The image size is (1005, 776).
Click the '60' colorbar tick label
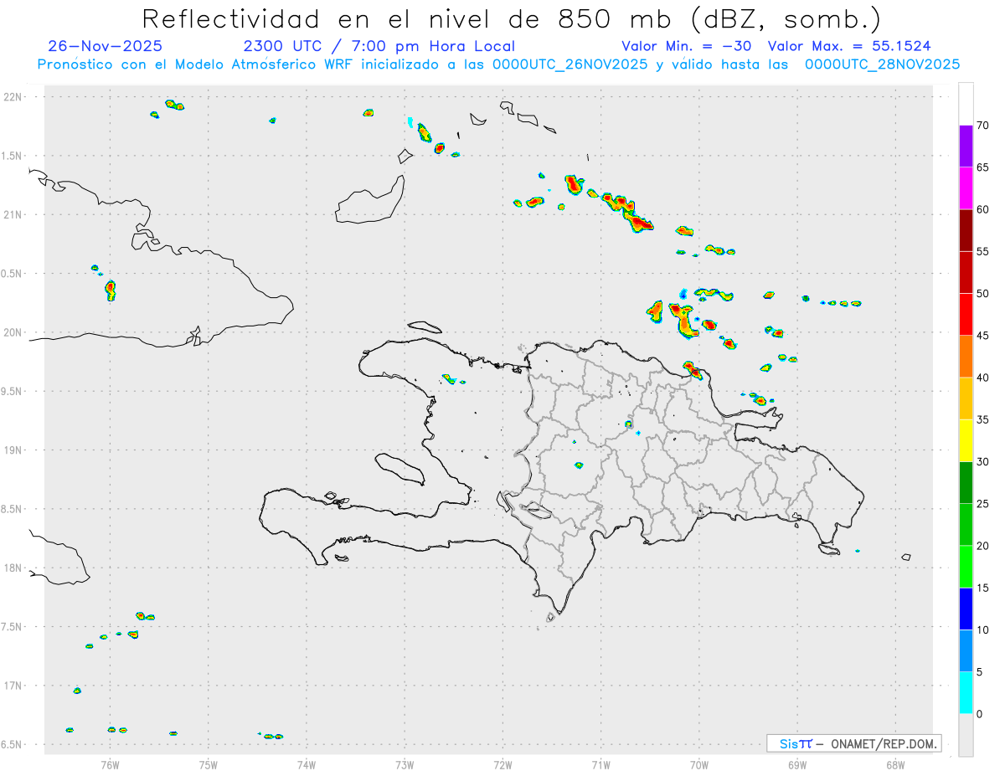point(983,209)
